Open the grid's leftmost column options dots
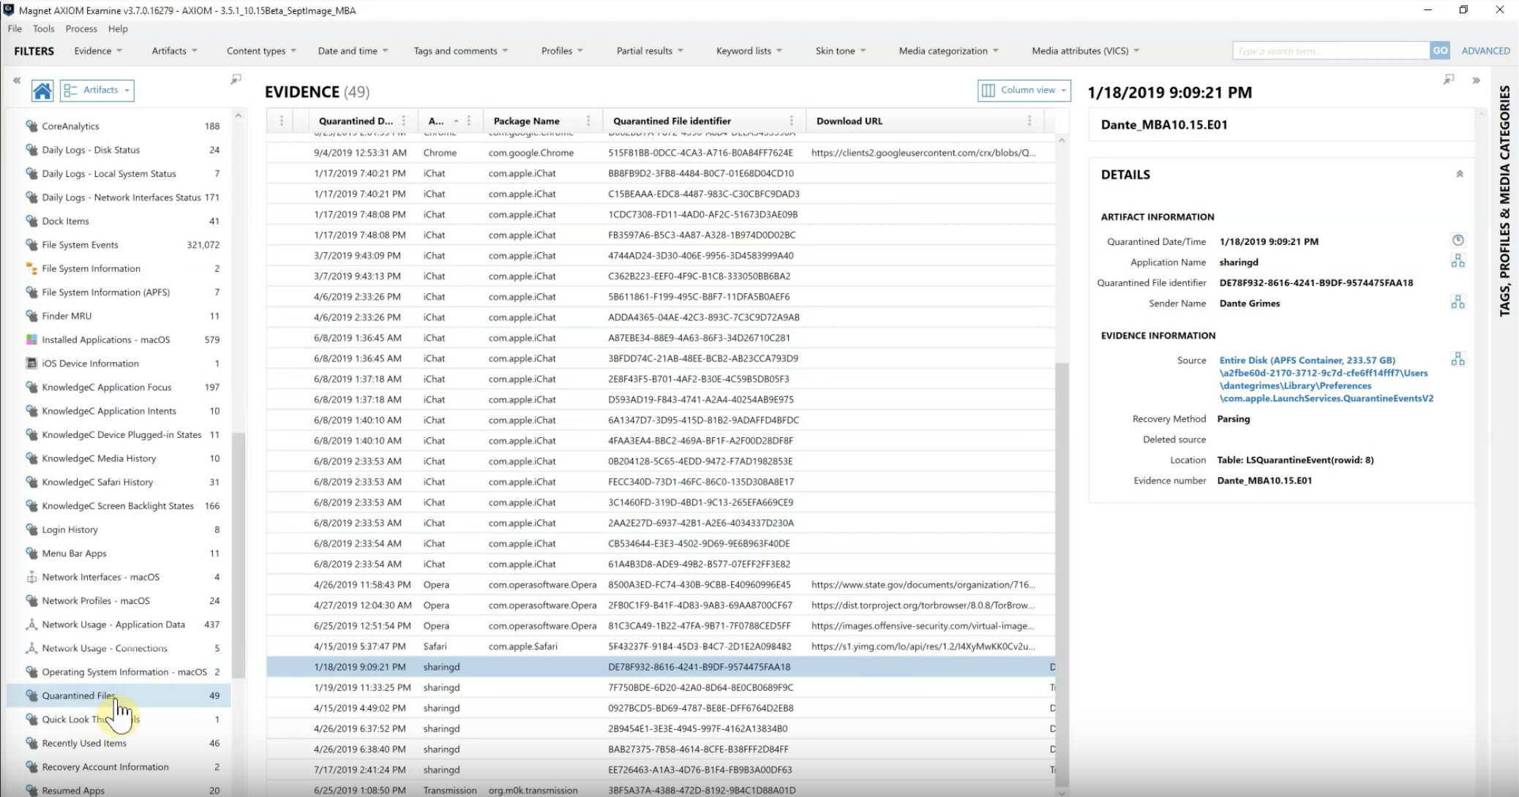 pyautogui.click(x=281, y=121)
